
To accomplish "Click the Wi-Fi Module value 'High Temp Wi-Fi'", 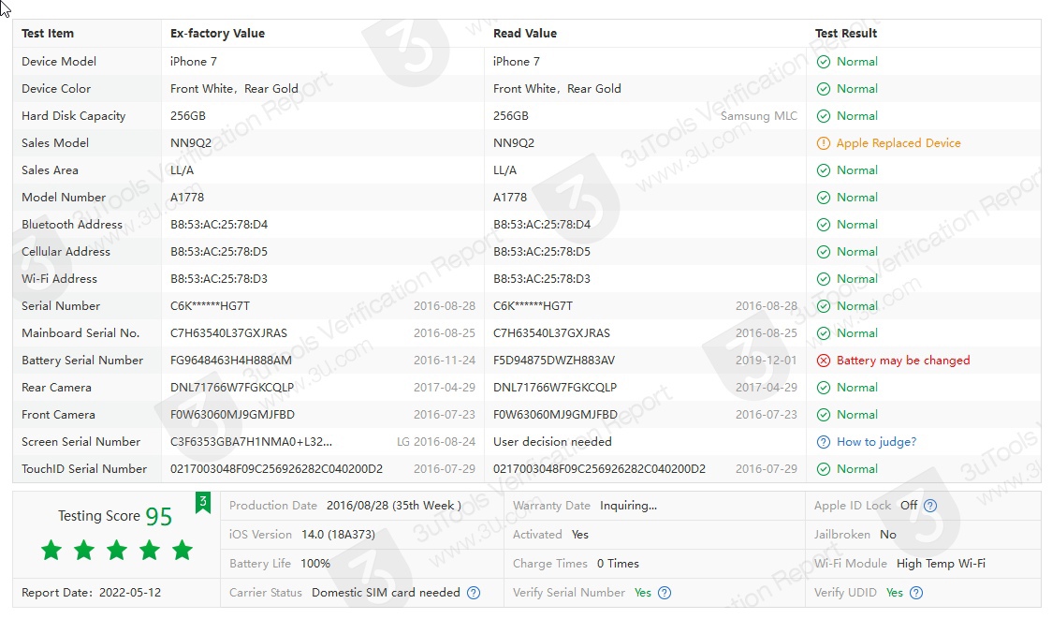I will [941, 564].
